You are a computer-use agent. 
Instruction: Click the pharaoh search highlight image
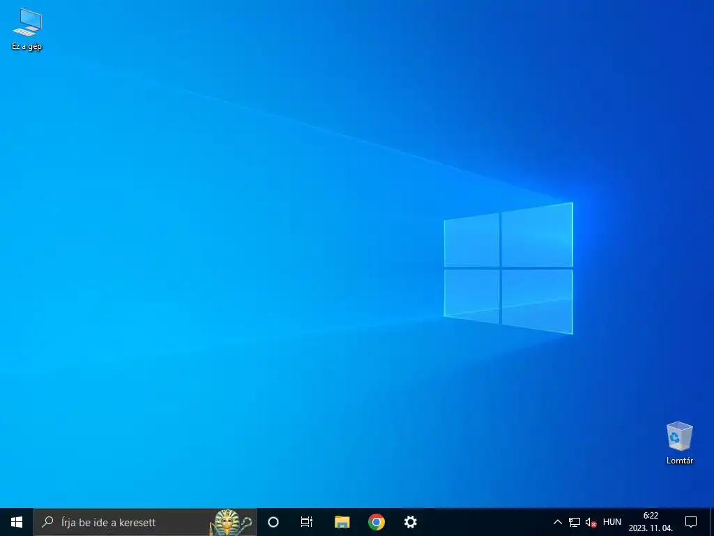point(231,522)
